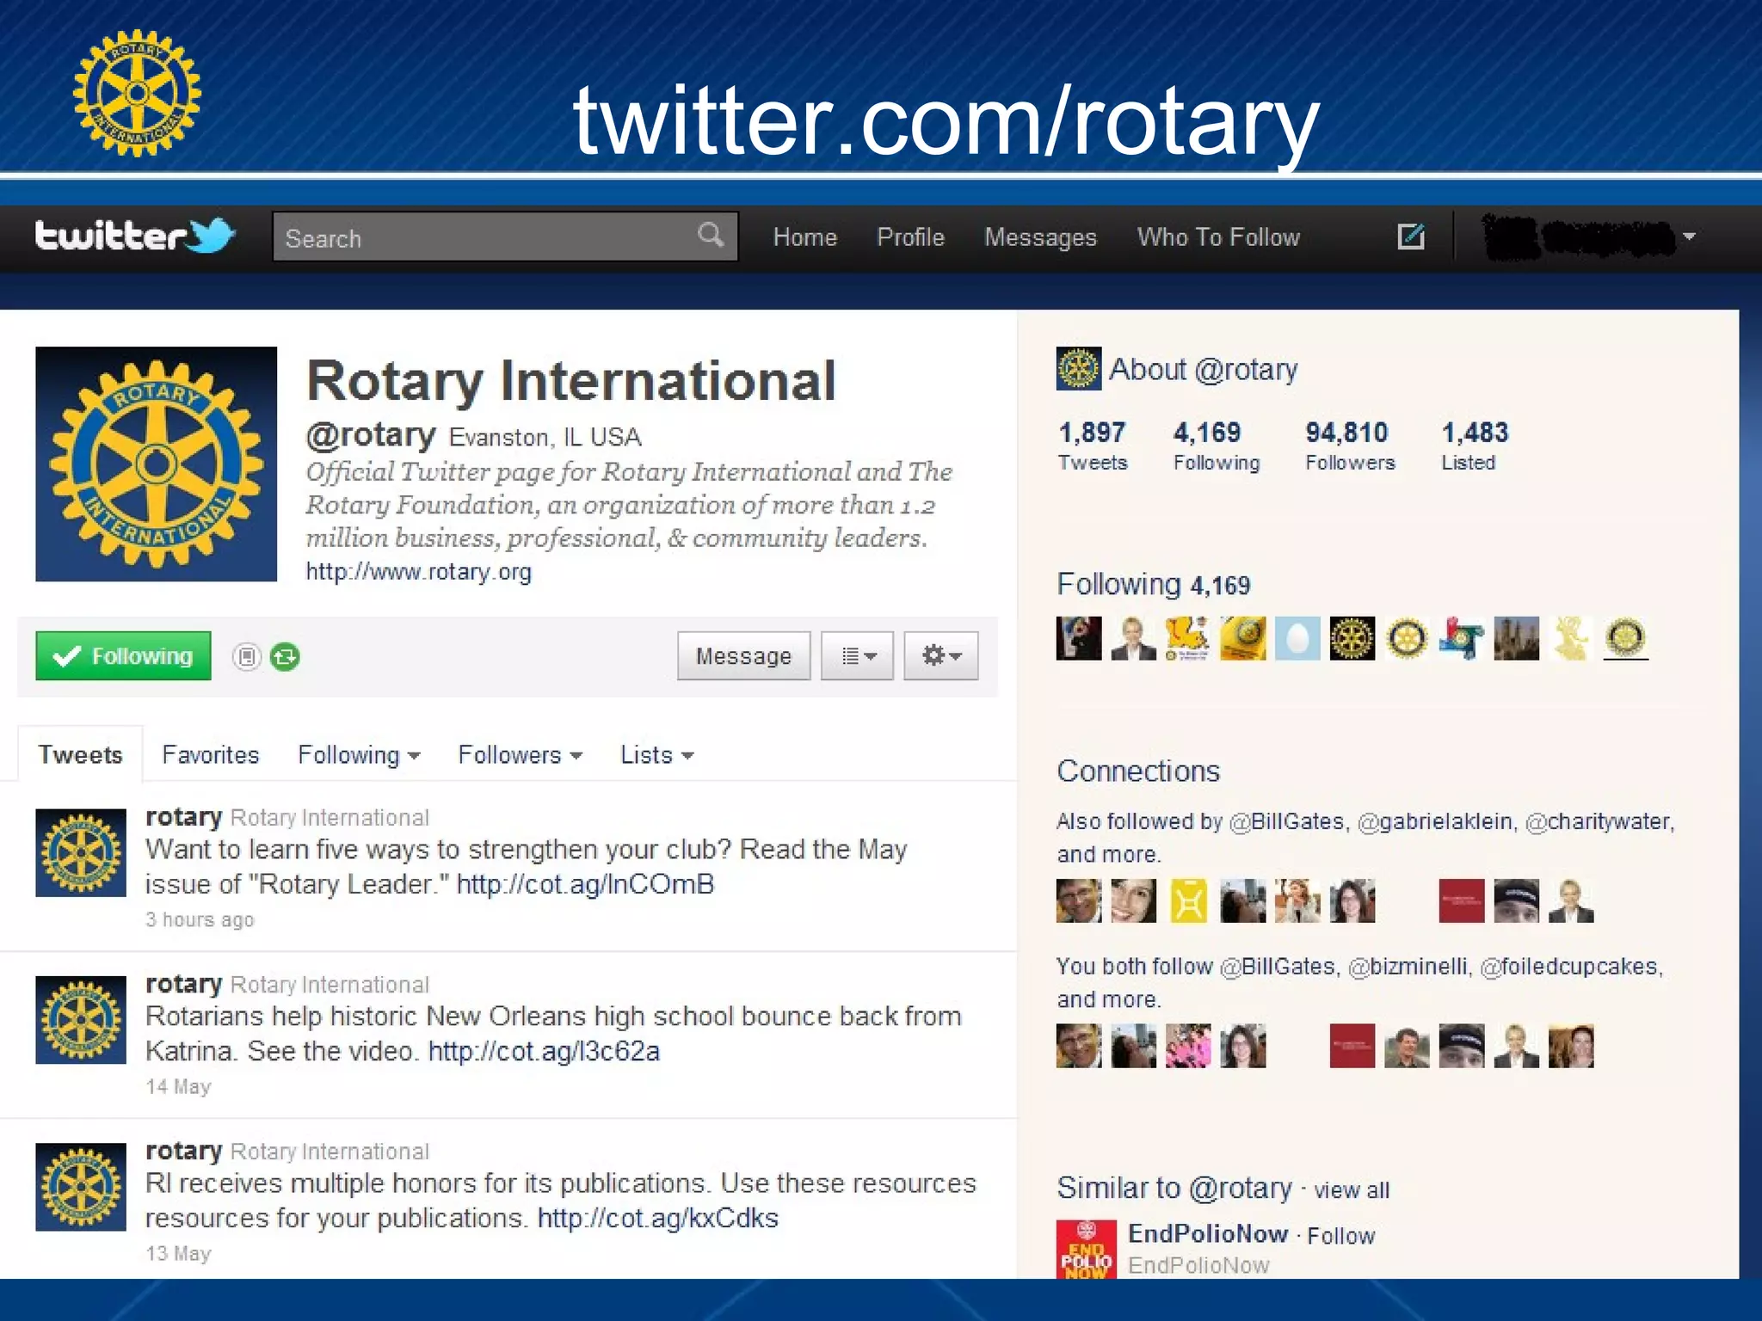
Task: Click the black Rotary wheel avatar in Following
Action: pyautogui.click(x=1352, y=638)
